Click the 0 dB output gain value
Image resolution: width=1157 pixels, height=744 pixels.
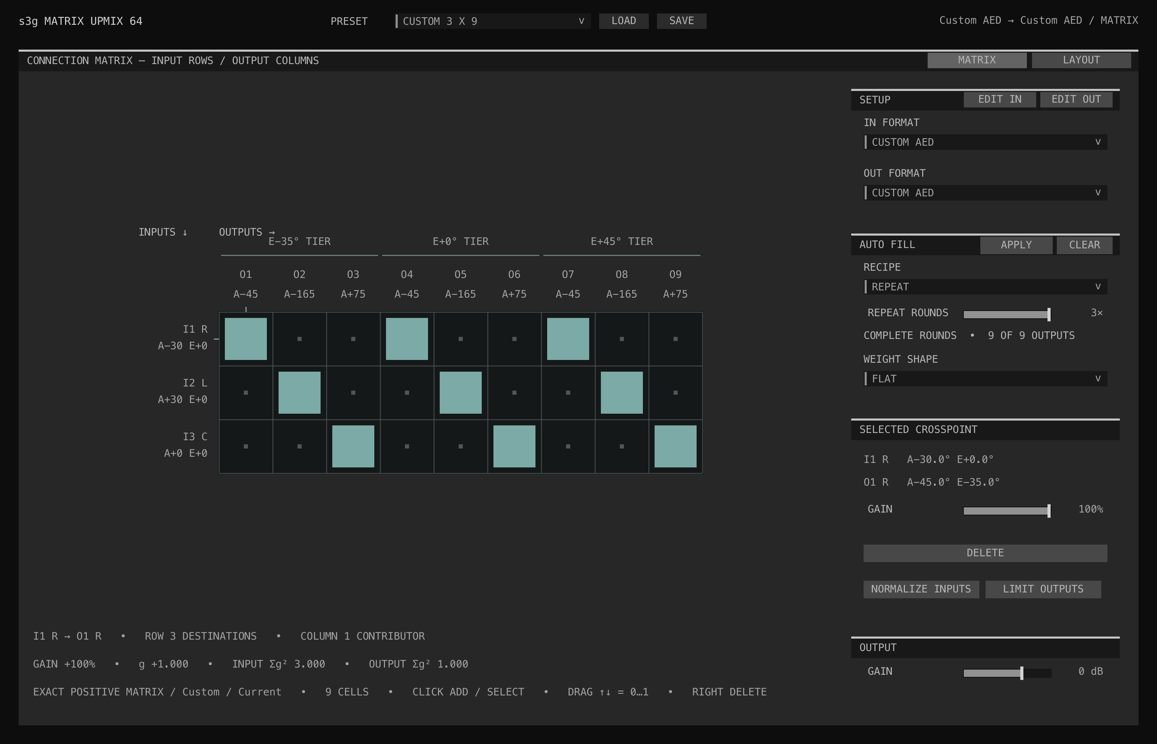[x=1091, y=671]
